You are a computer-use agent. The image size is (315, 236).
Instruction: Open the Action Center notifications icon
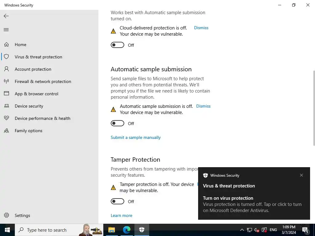pos(305,230)
